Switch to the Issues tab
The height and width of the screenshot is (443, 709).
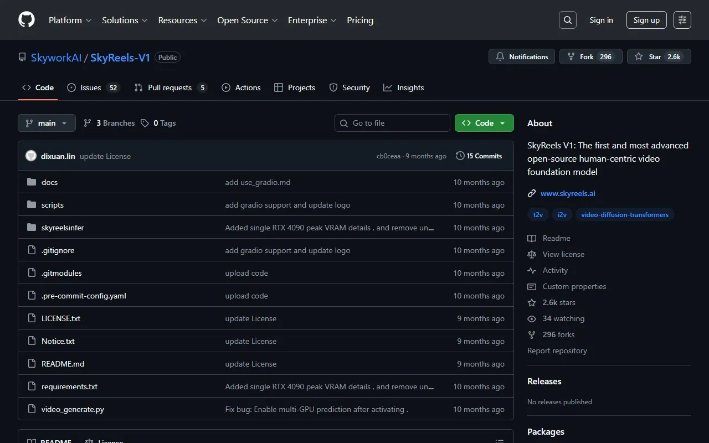(x=93, y=87)
